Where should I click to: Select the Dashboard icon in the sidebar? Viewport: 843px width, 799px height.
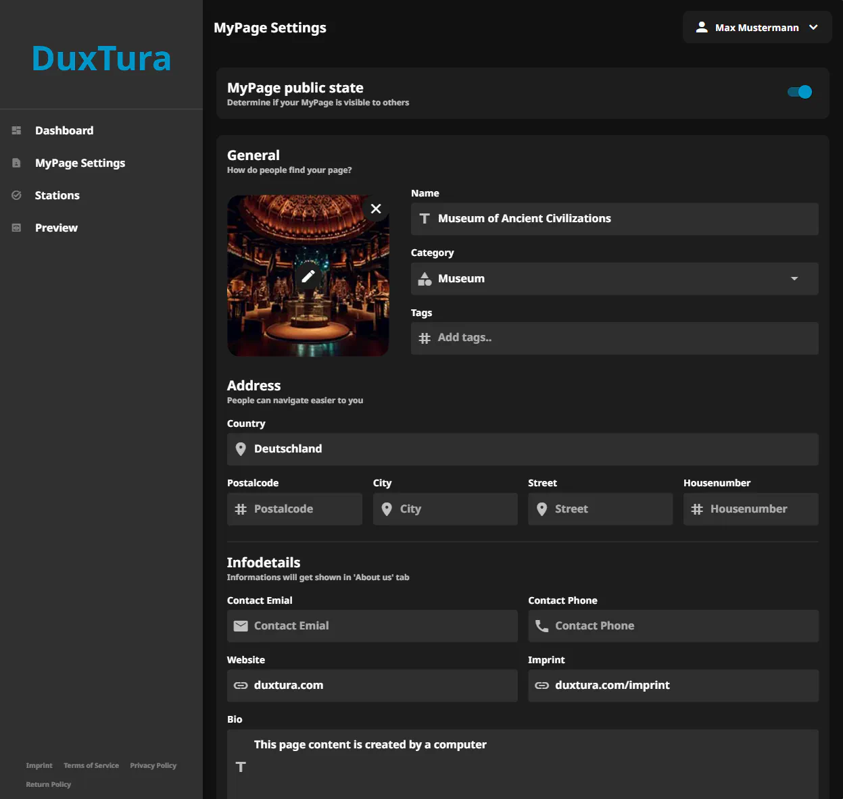tap(16, 130)
